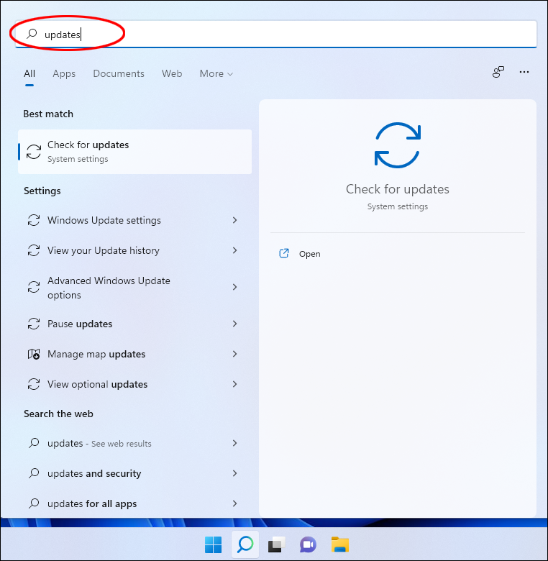
Task: Open Advanced Windows Update options result
Action: [x=135, y=287]
